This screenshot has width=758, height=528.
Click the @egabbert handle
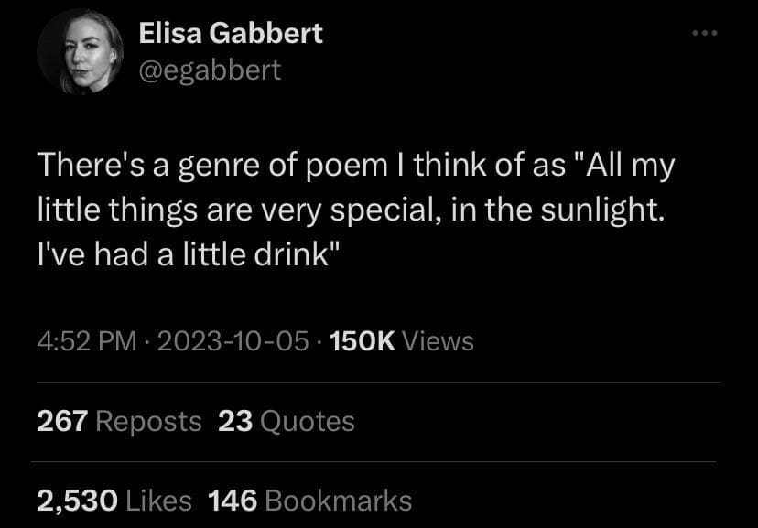209,70
